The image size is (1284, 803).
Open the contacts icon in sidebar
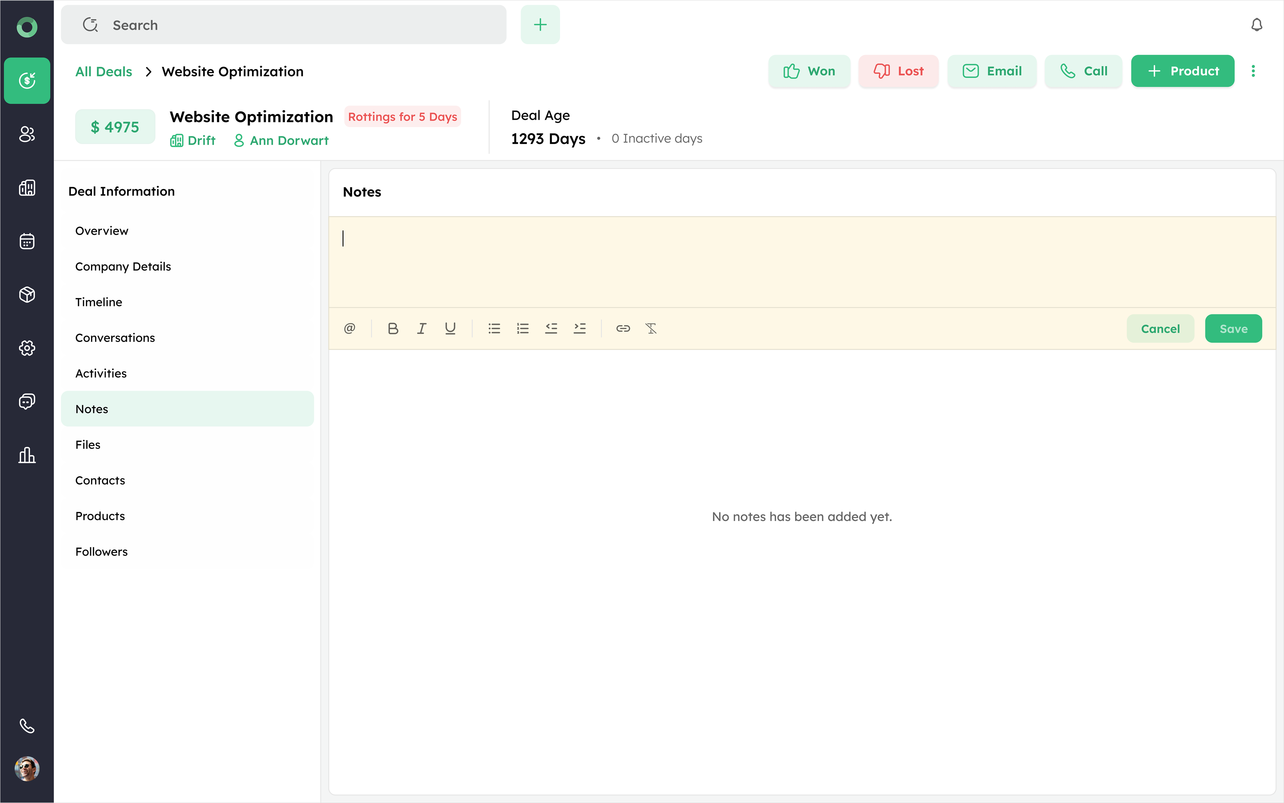[x=26, y=134]
